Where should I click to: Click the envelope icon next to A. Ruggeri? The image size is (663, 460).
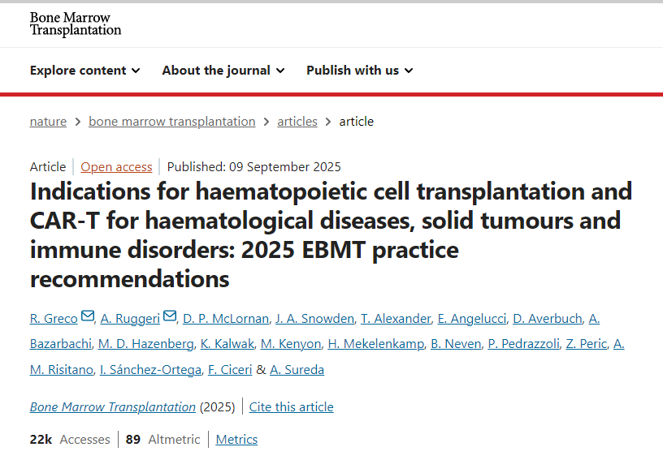(x=169, y=316)
